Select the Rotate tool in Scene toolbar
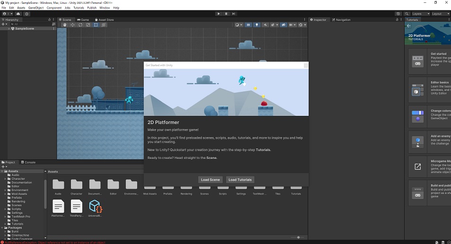The width and height of the screenshot is (451, 244). [x=80, y=25]
